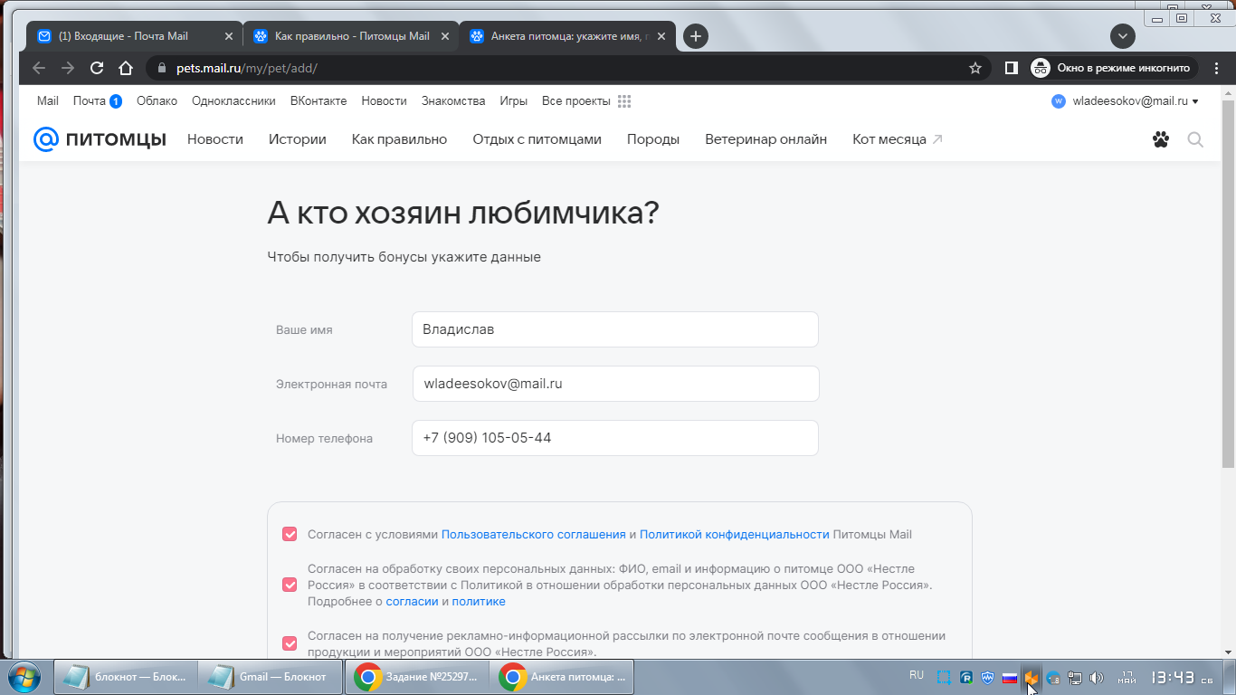Open the volume speaker tray icon

point(1097,677)
